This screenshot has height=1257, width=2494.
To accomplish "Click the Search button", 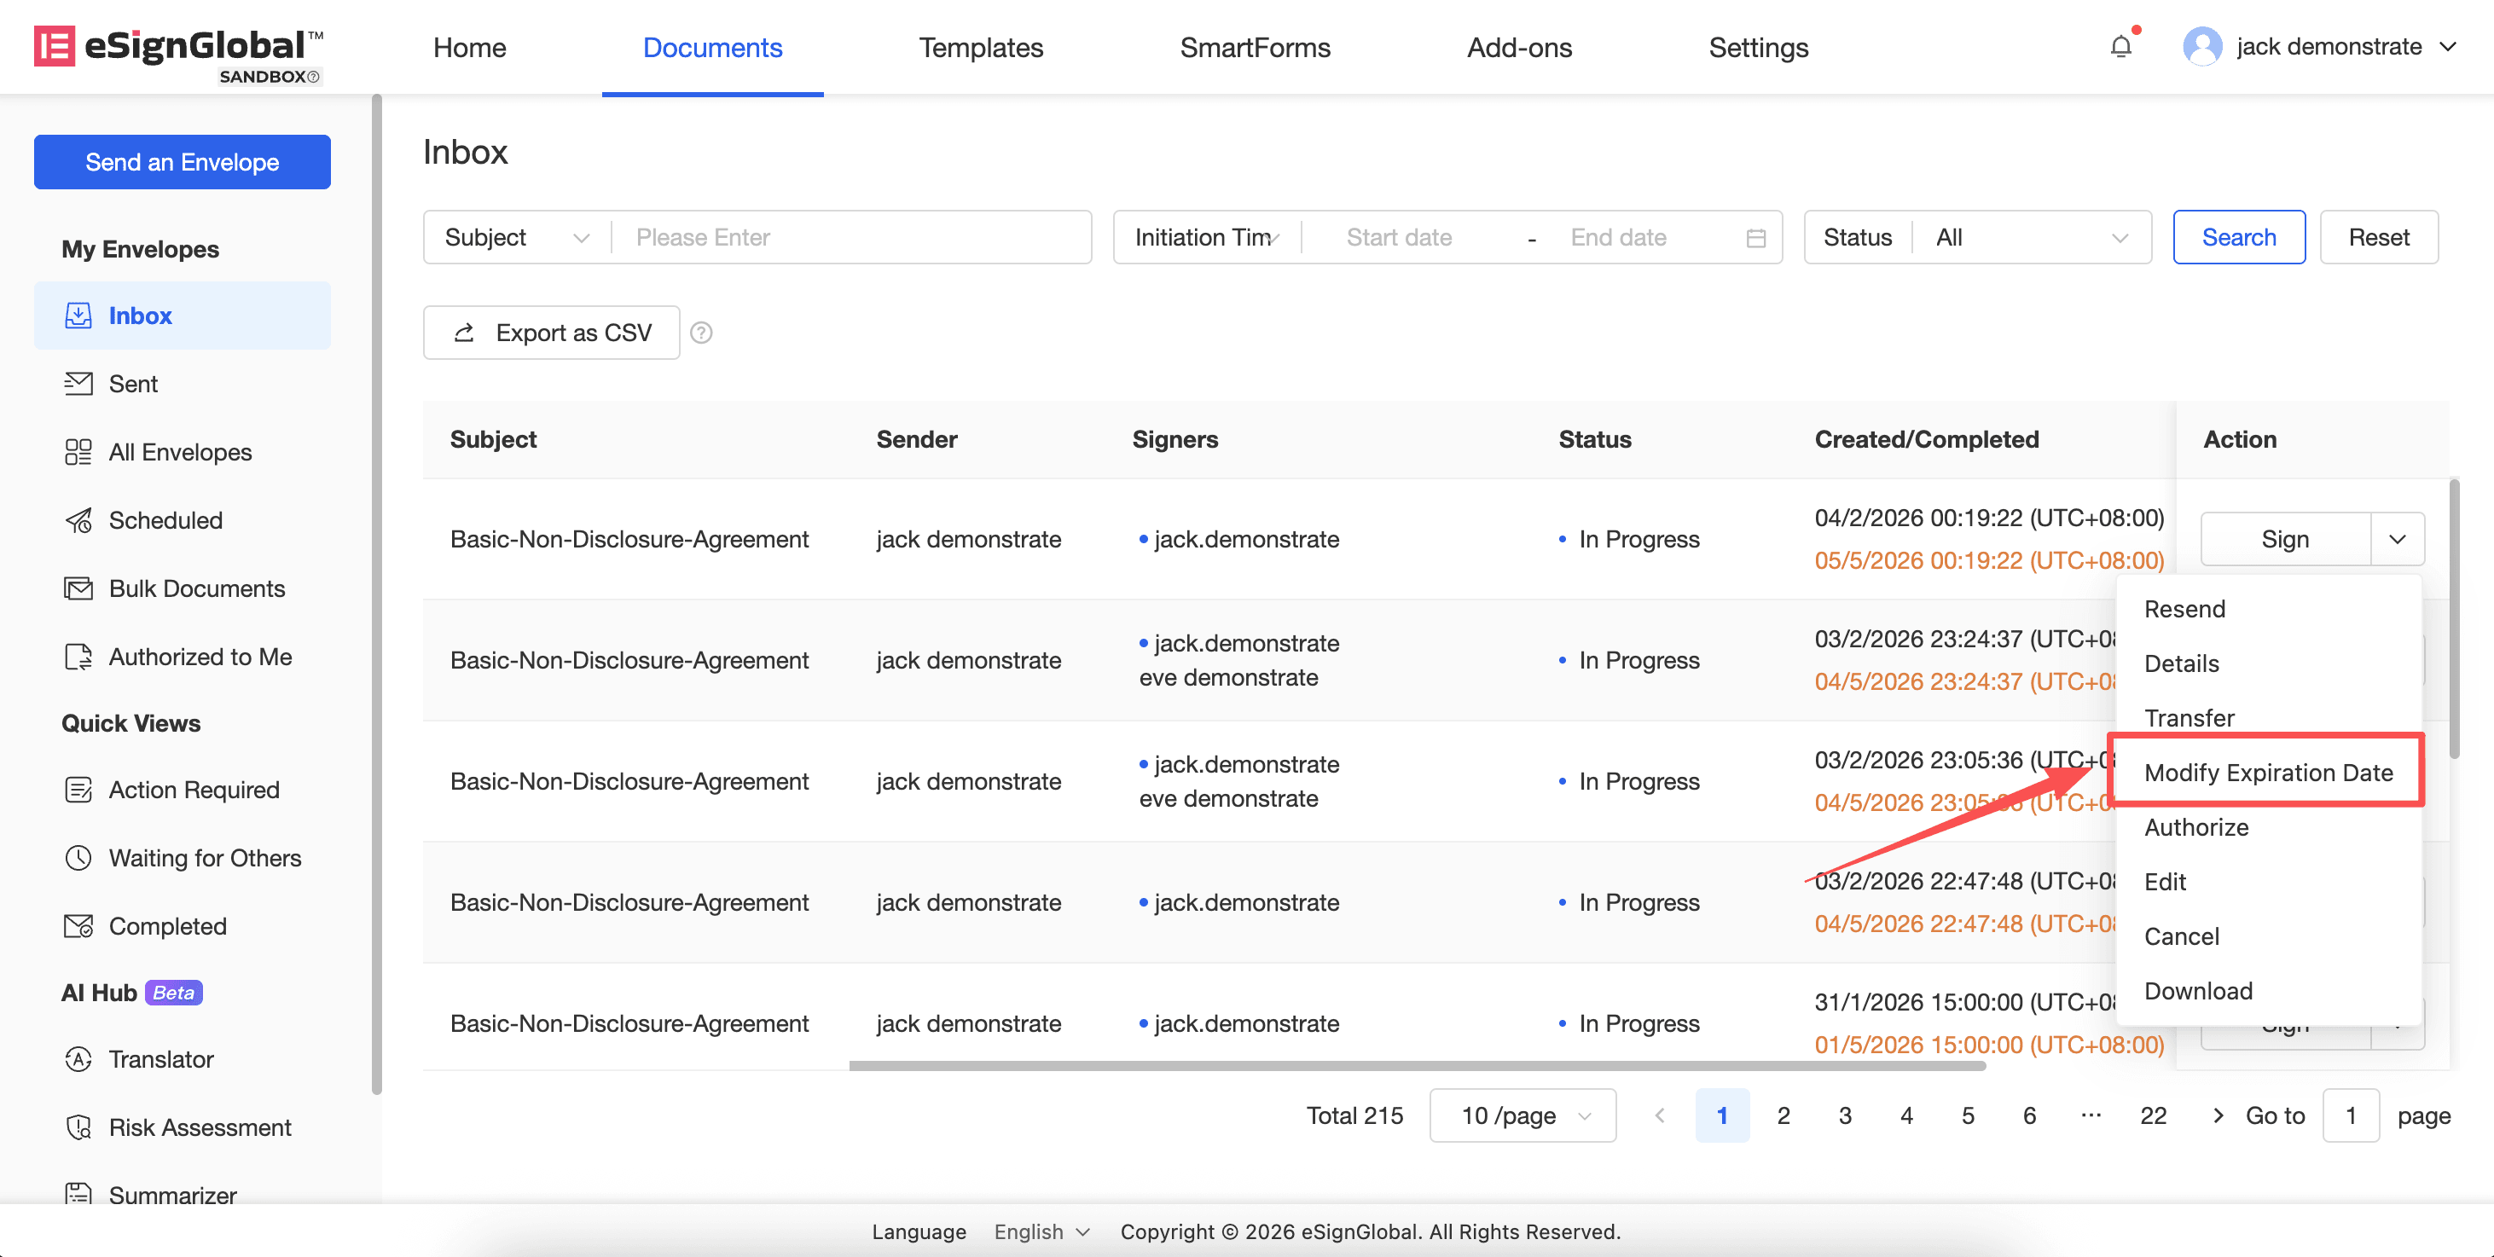I will click(x=2237, y=238).
